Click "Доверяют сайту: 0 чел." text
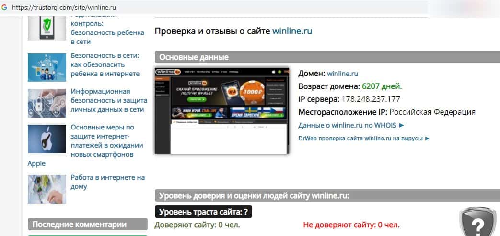Viewport: 500px width, 236px height. pos(197,225)
